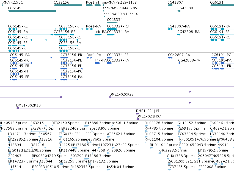The width and height of the screenshot is (234, 171).
Task: Select EST RE32460.5prime
Action: (x=52, y=126)
